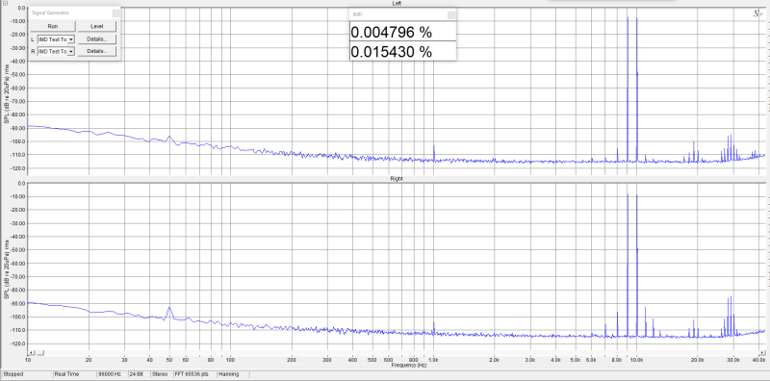Click the Real Time status bar field
Viewport: 770px width, 381px height.
coord(75,374)
